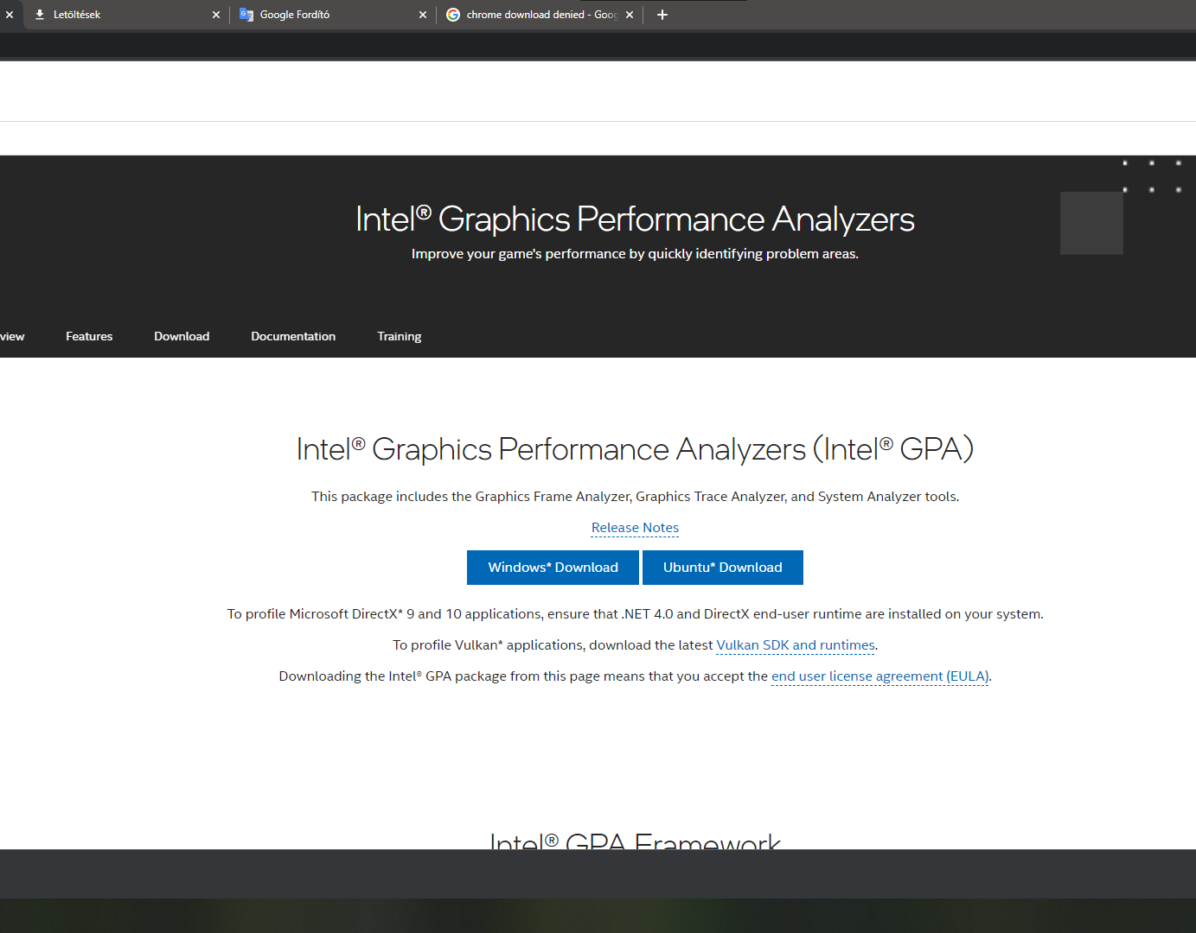Image resolution: width=1196 pixels, height=933 pixels.
Task: Click the Intel GPA Framework heading
Action: pyautogui.click(x=635, y=840)
